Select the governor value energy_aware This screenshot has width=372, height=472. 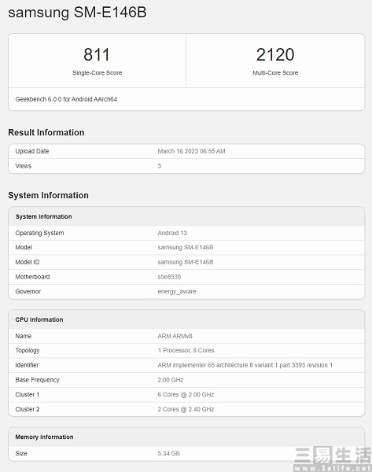click(177, 291)
